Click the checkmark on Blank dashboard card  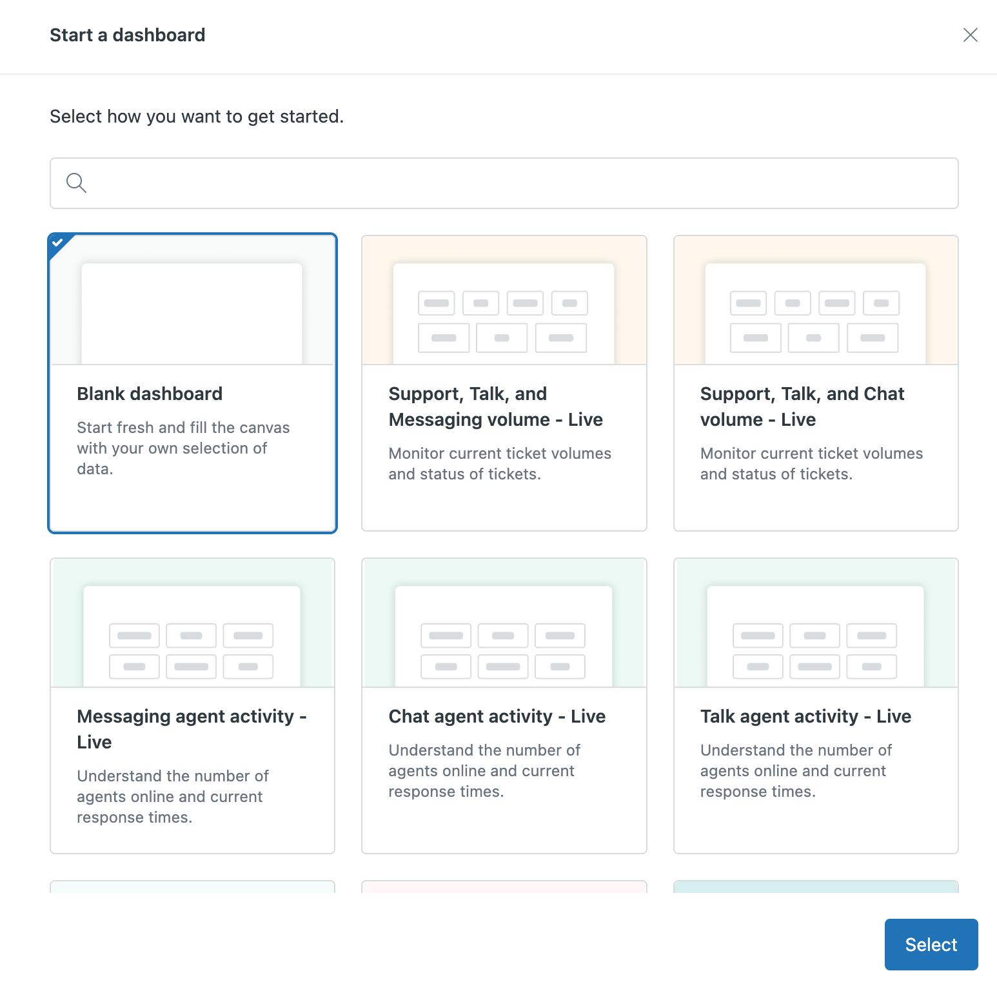point(58,243)
